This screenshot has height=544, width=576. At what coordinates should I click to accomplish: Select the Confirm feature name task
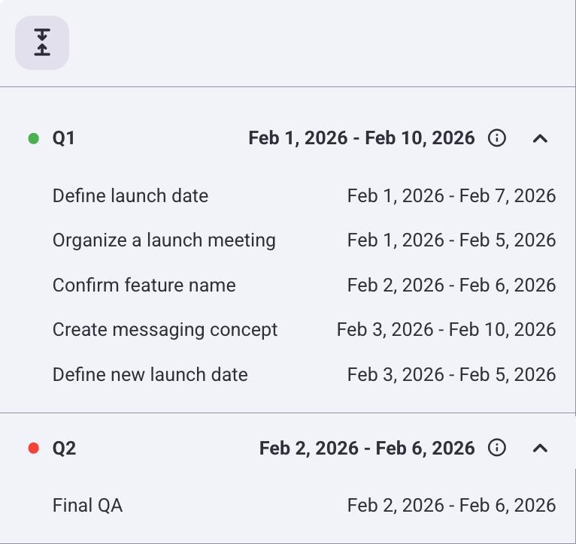[144, 286]
